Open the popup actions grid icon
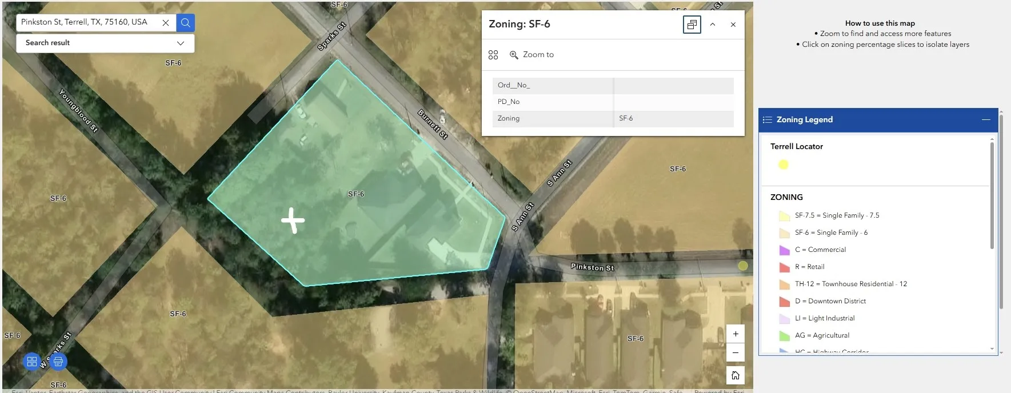Viewport: 1011px width, 393px height. click(x=493, y=55)
